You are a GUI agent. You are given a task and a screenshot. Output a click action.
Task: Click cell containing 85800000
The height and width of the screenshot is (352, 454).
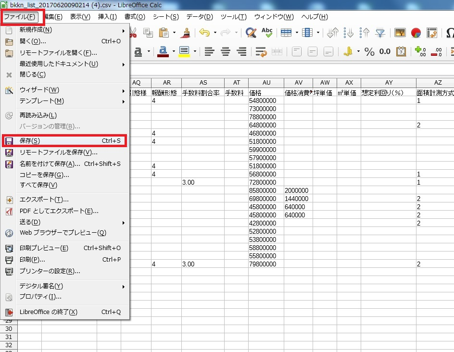pyautogui.click(x=266, y=190)
